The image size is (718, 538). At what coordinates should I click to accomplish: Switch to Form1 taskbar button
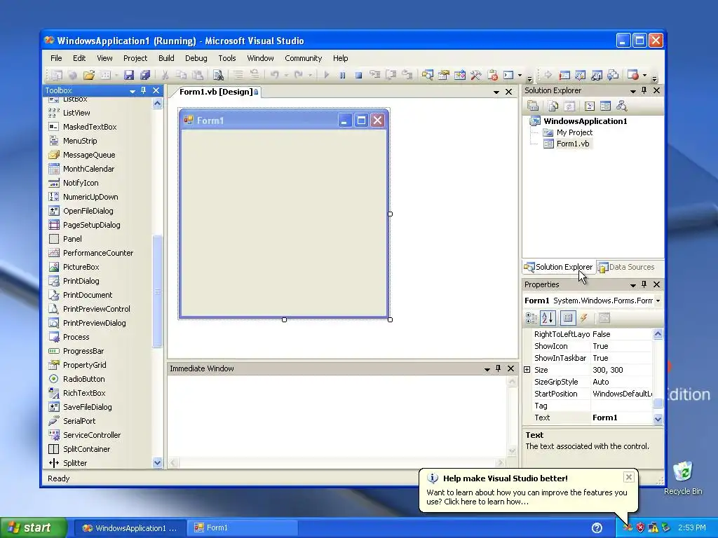click(241, 528)
